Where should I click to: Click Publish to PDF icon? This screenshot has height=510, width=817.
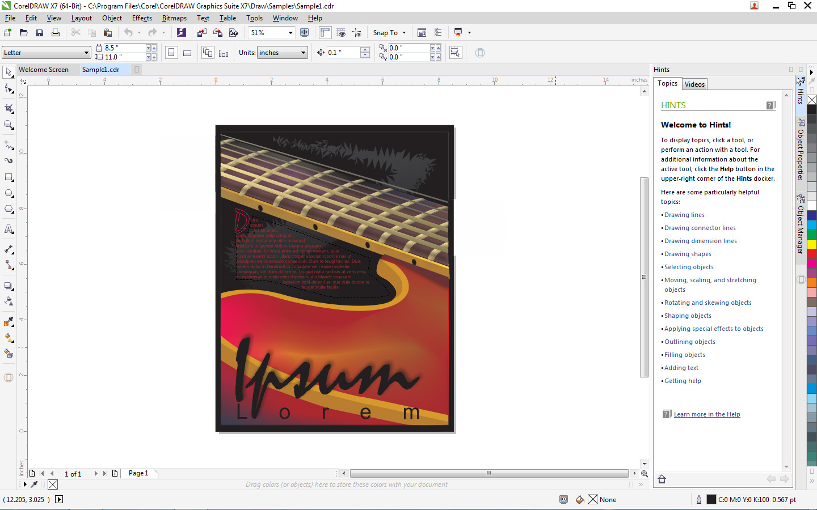pyautogui.click(x=233, y=33)
